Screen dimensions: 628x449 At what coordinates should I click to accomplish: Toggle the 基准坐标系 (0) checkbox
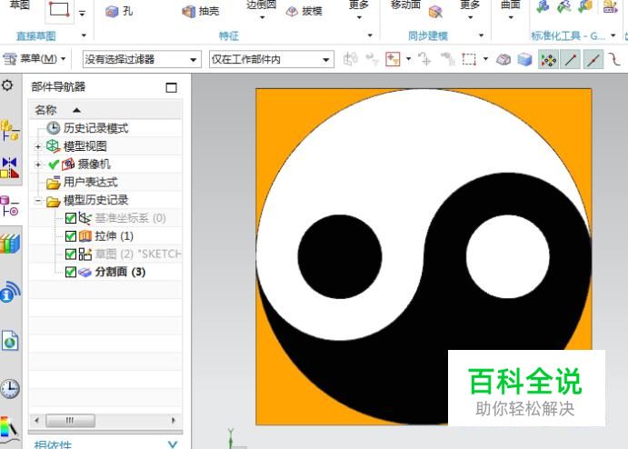72,218
